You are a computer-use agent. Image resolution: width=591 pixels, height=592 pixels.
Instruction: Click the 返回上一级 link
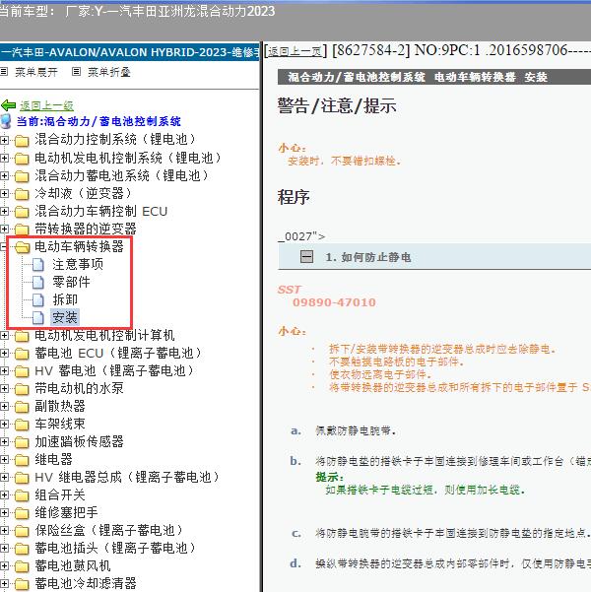[46, 105]
